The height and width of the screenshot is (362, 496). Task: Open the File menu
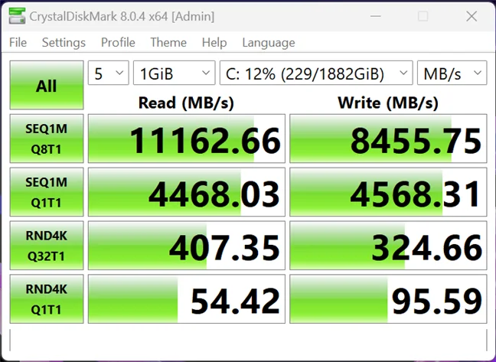point(18,42)
